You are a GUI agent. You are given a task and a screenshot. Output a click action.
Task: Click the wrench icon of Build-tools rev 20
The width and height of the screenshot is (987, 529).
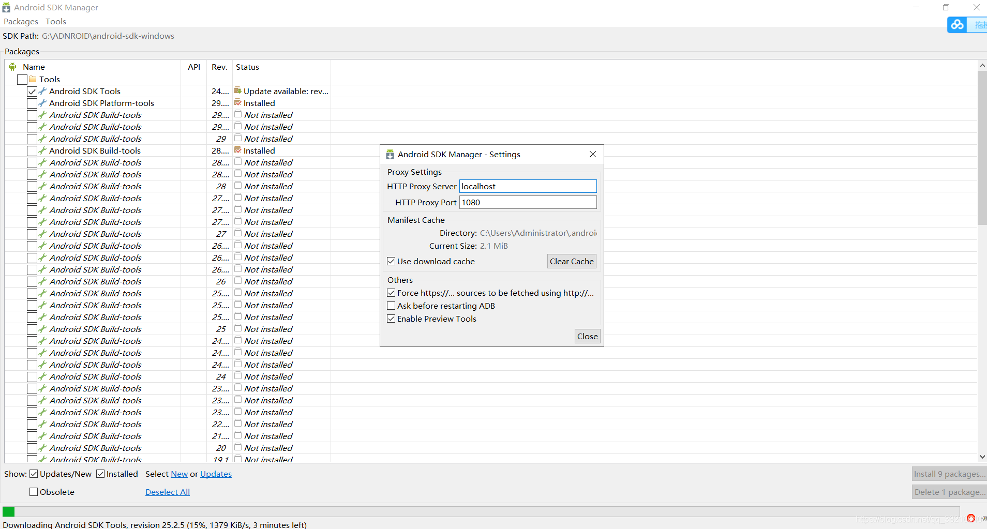tap(43, 448)
